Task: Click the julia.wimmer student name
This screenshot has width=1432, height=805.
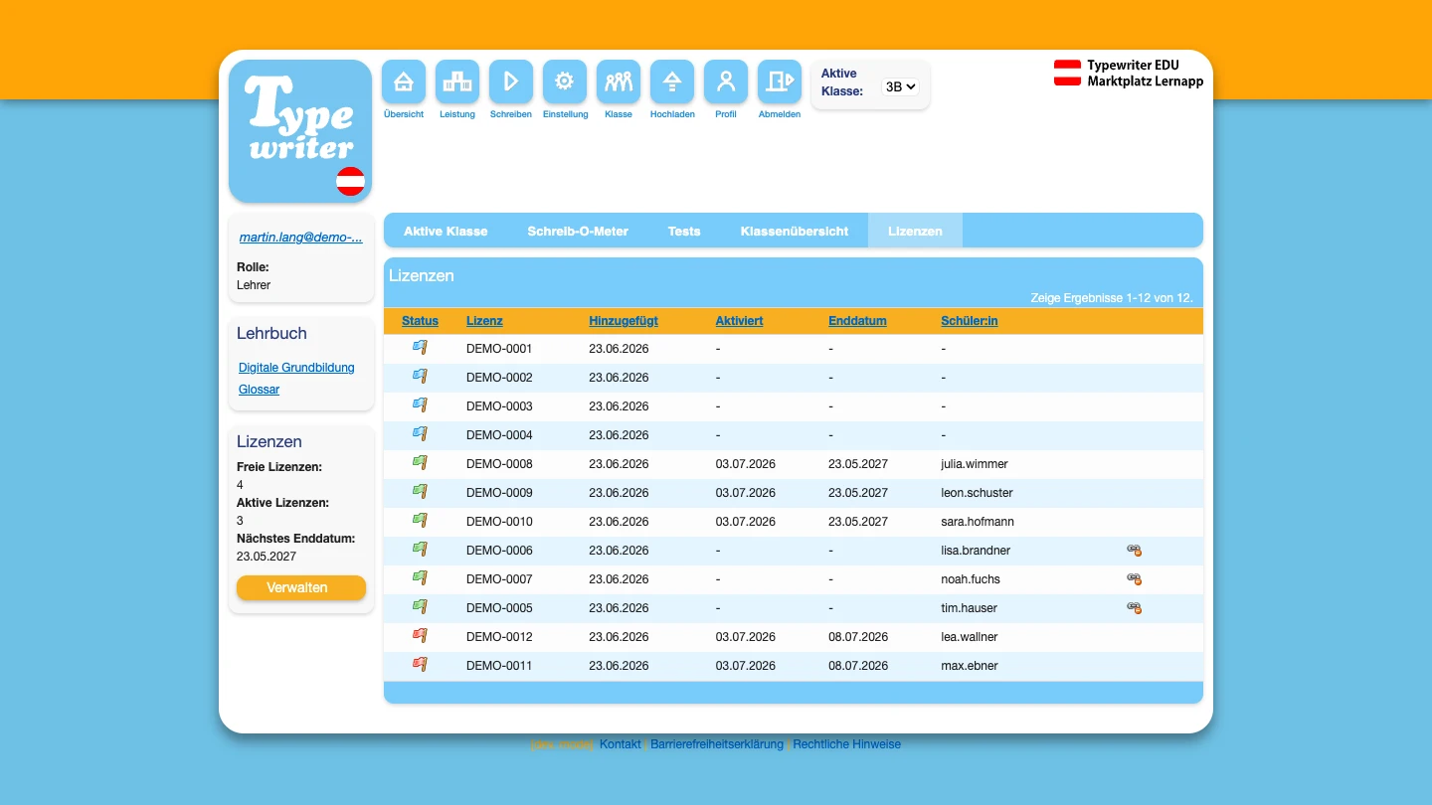Action: [x=975, y=464]
